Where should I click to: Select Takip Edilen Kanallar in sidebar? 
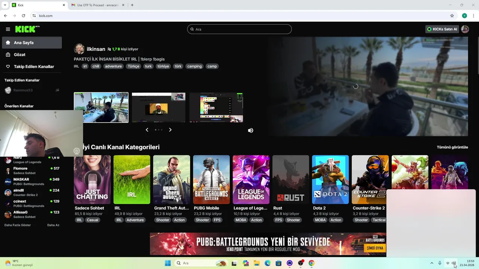click(32, 67)
